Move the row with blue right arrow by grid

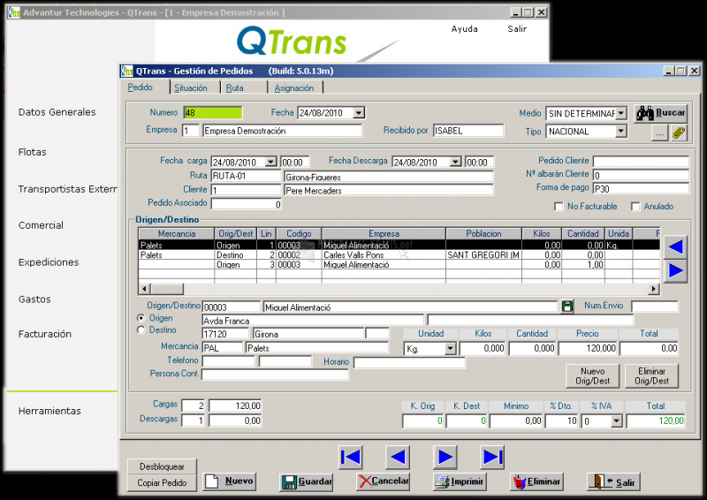pos(675,270)
